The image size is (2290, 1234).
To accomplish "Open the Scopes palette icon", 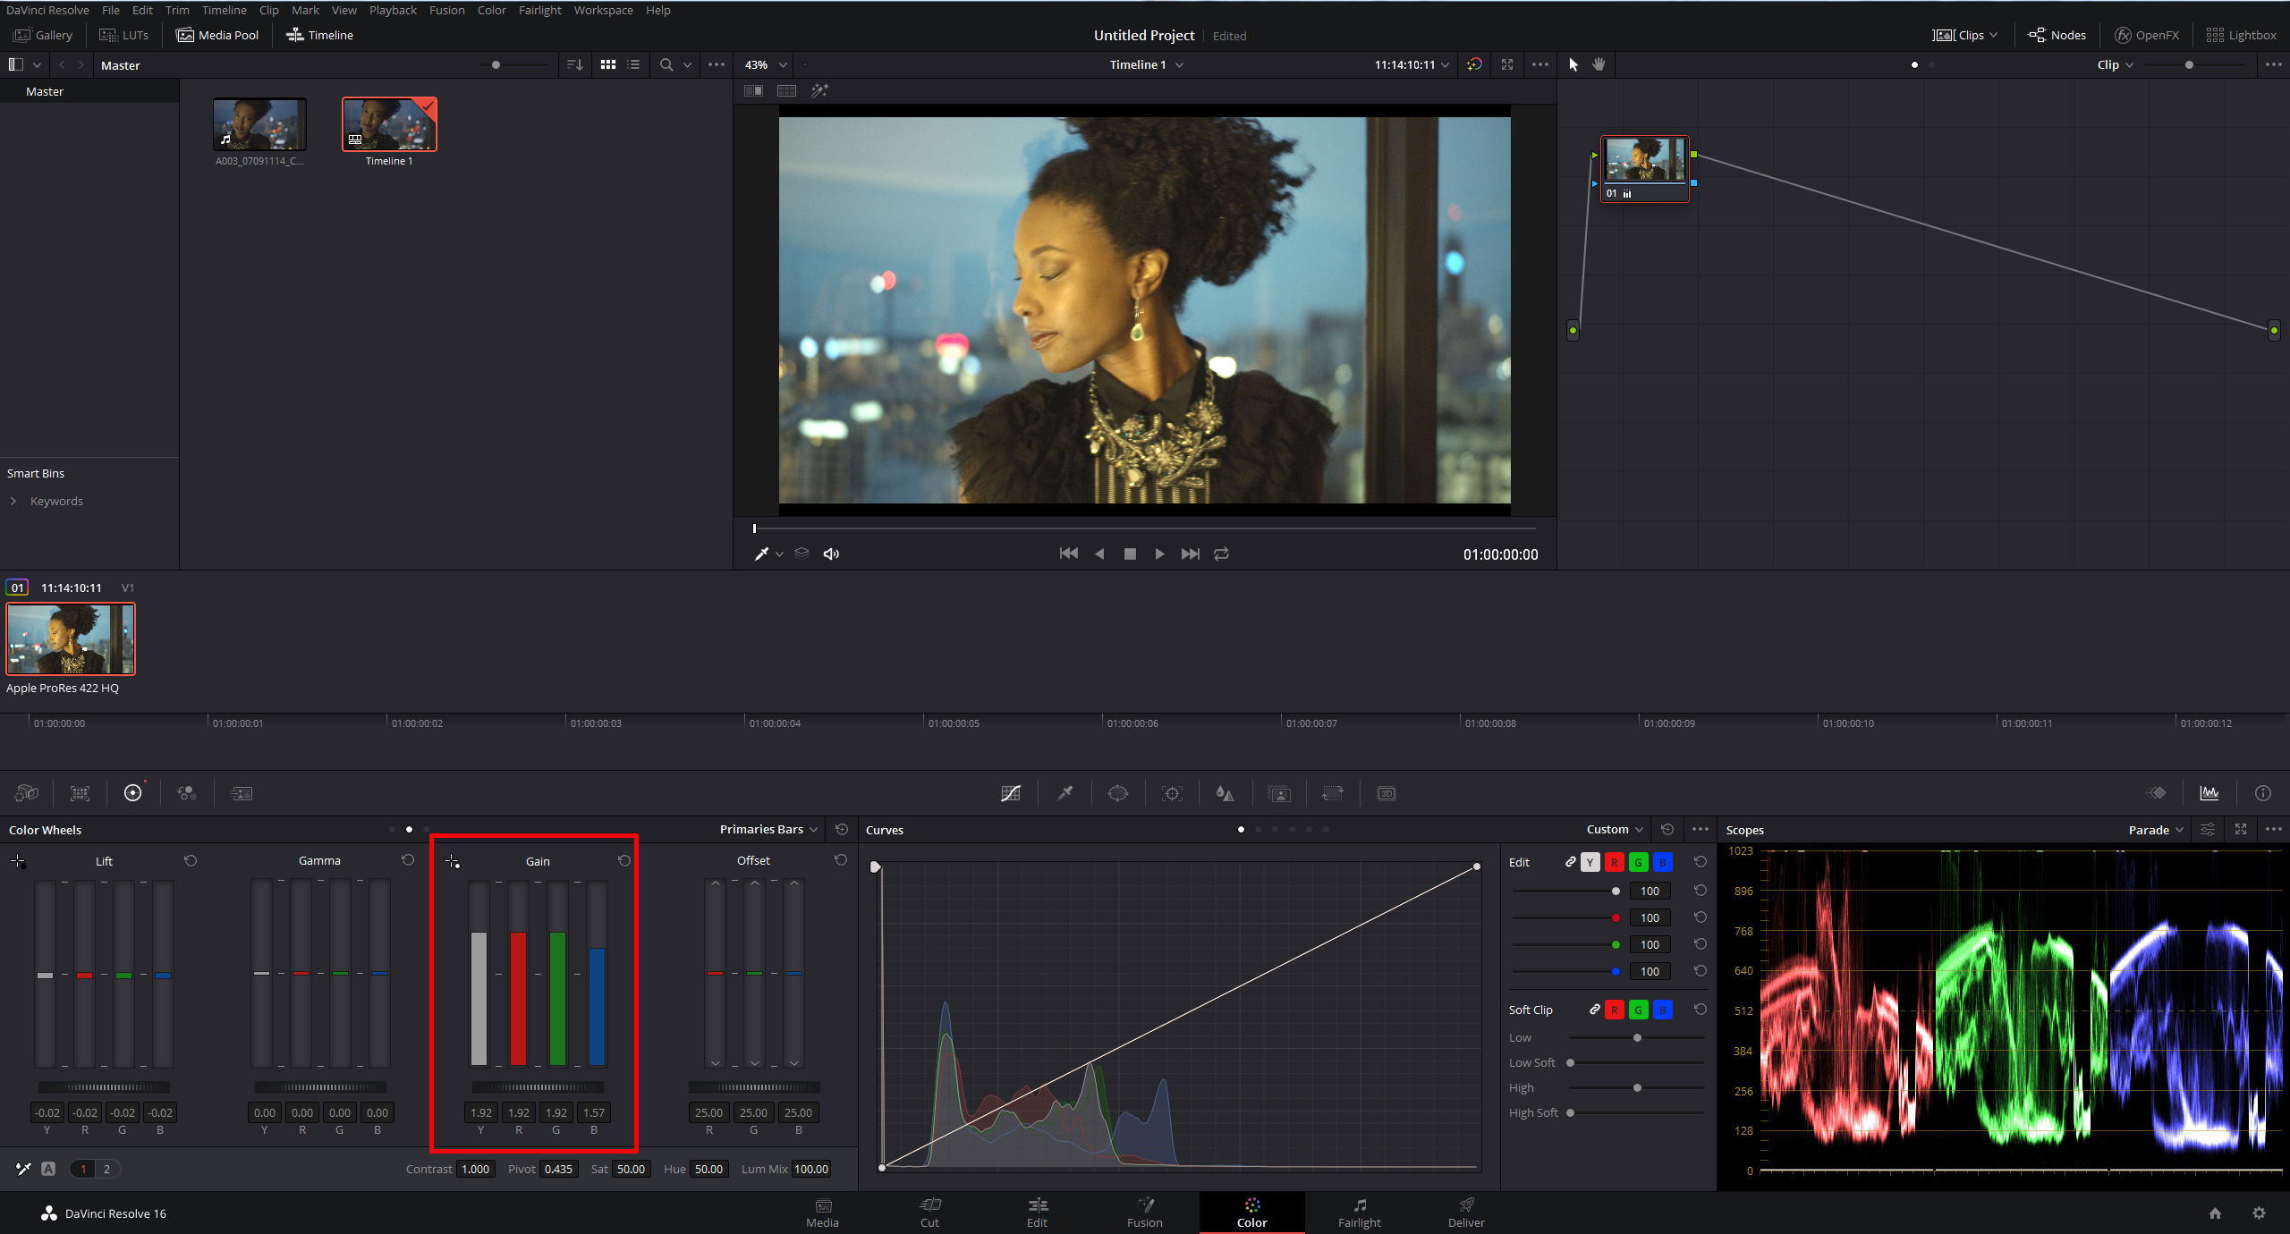I will coord(2209,793).
